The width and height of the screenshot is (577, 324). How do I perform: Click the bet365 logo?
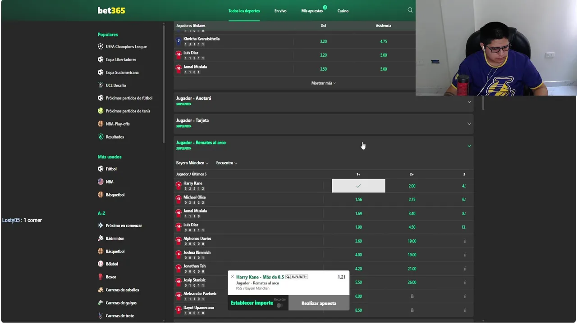click(111, 10)
